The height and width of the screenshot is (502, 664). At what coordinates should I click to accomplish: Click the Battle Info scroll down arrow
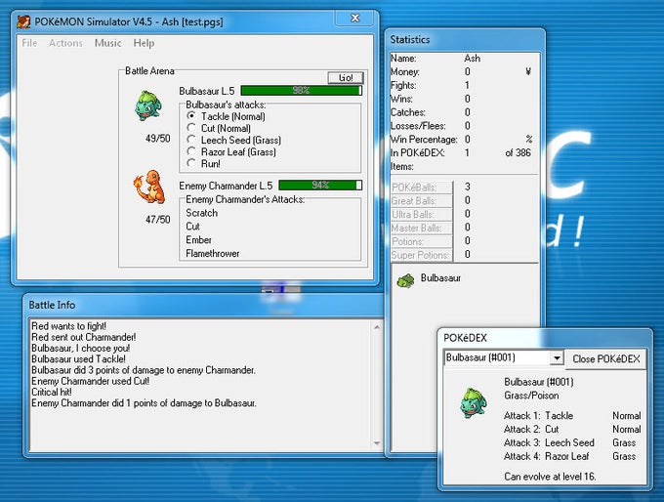point(377,443)
